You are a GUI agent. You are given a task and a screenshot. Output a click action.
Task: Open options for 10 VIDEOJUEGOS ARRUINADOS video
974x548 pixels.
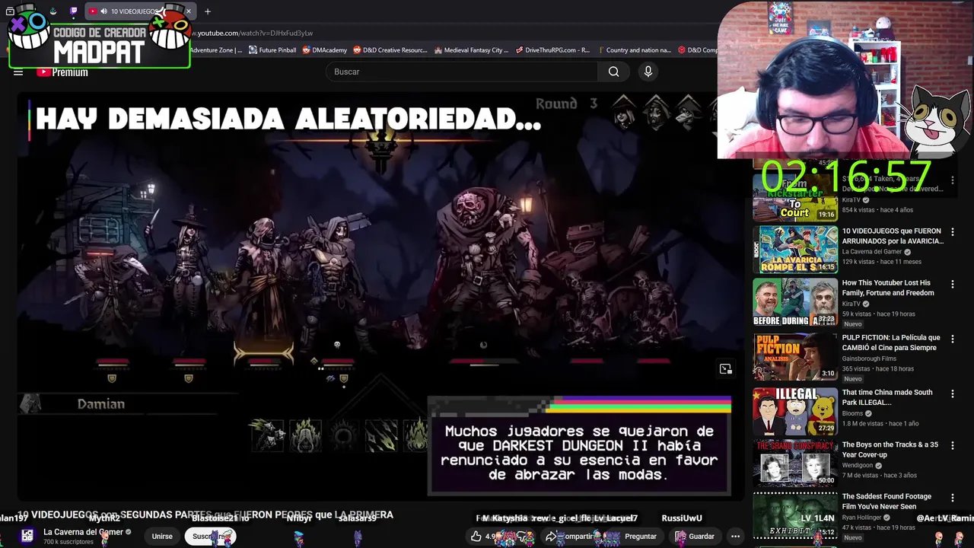pos(952,232)
